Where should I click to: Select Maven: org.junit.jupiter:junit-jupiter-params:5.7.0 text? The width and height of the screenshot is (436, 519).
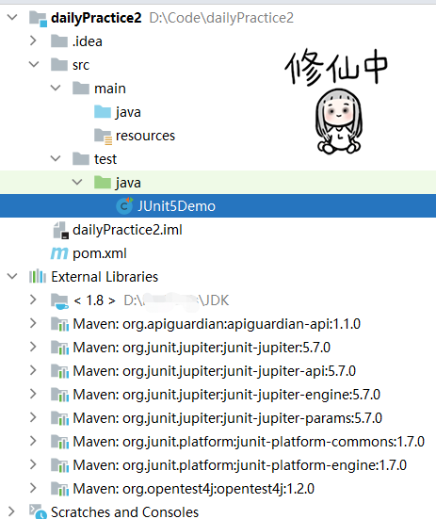228,417
